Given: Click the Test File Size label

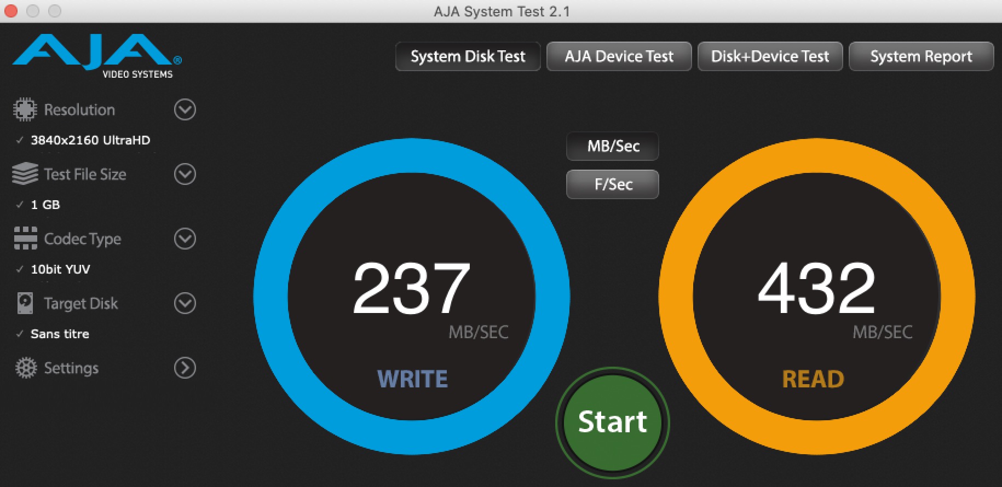Looking at the screenshot, I should [x=85, y=174].
